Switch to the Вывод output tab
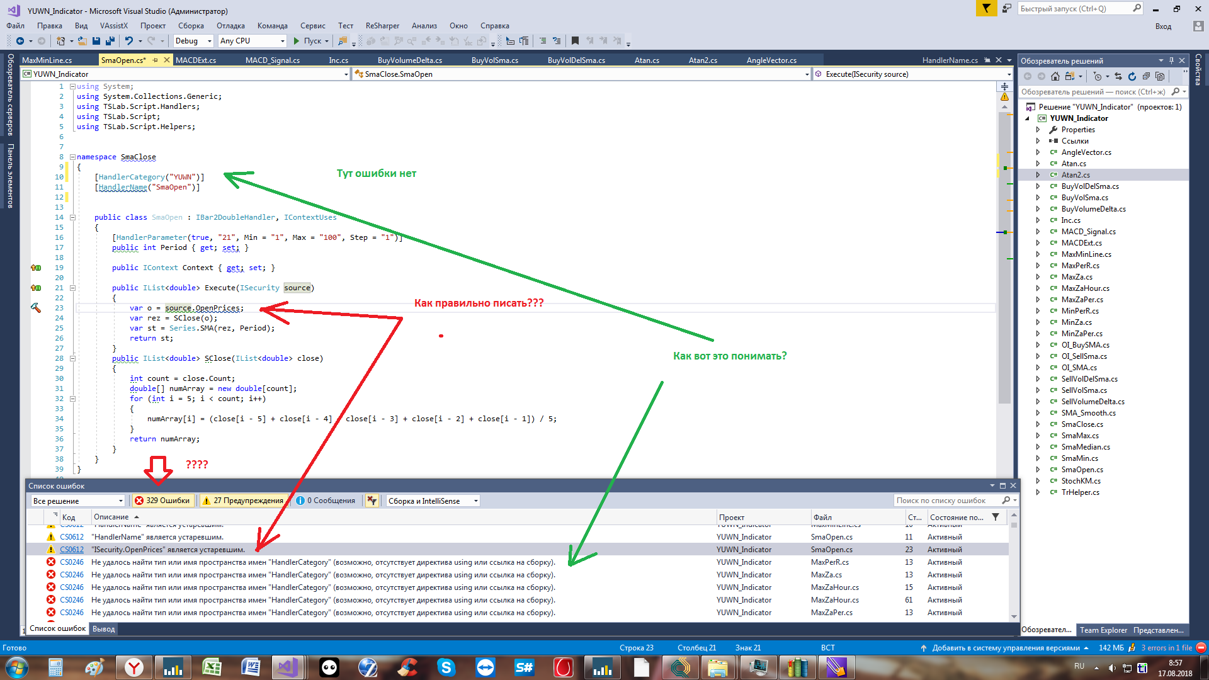1209x680 pixels. (103, 629)
